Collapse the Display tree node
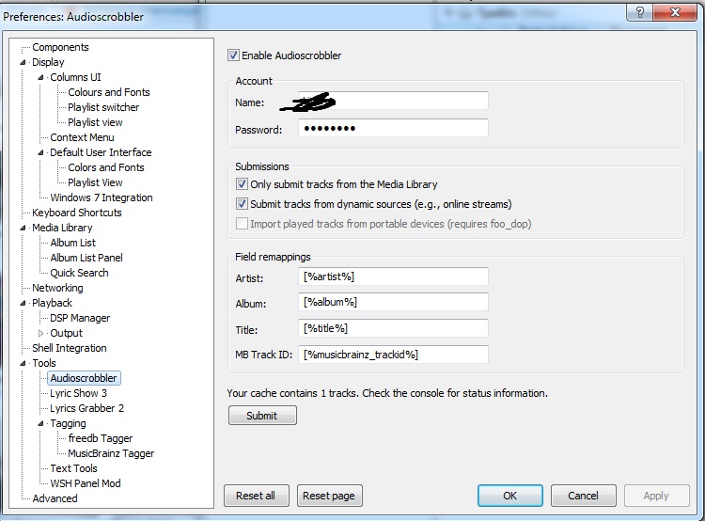The width and height of the screenshot is (705, 521). (x=23, y=62)
